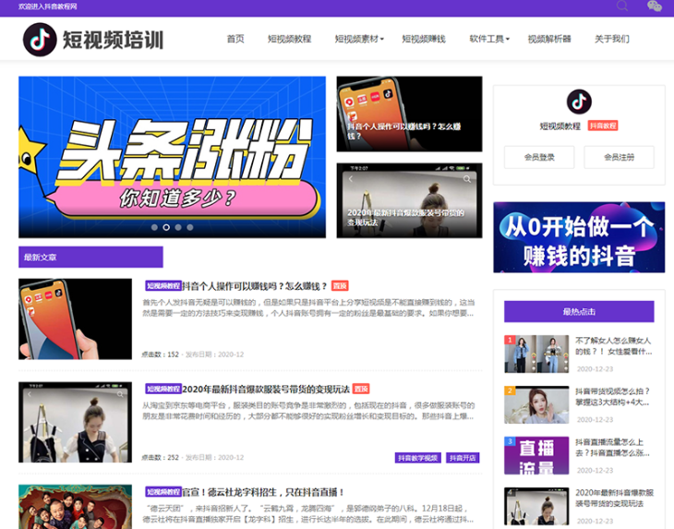Open article title 抖音个人操作可以赚钱吗？怎么赚钱？

tap(255, 286)
